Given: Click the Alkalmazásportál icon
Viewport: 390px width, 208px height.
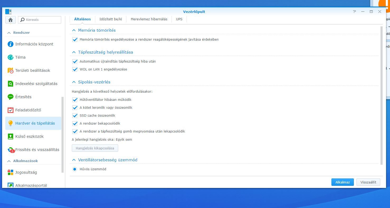Looking at the screenshot, I should tap(10, 185).
